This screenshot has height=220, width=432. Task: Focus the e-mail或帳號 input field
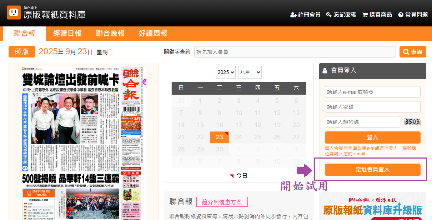click(x=373, y=92)
